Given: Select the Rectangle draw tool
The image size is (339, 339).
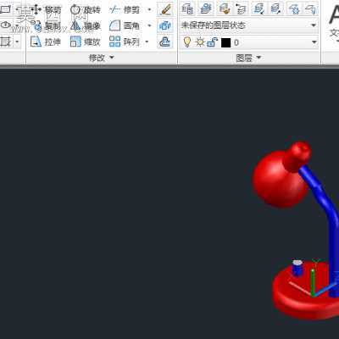Looking at the screenshot, I should coord(5,9).
